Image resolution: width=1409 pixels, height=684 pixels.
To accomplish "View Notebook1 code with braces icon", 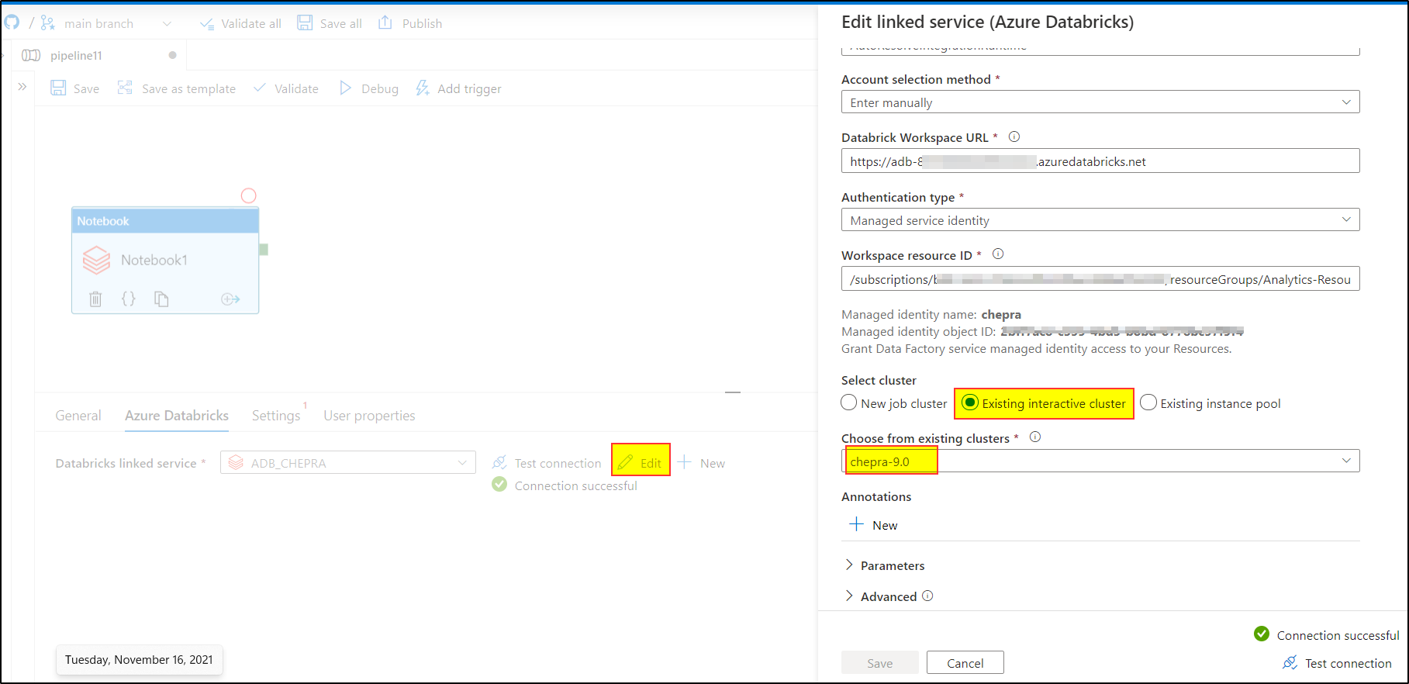I will 129,299.
